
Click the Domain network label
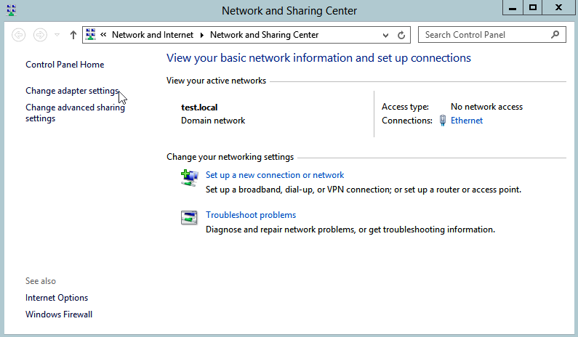pyautogui.click(x=213, y=121)
